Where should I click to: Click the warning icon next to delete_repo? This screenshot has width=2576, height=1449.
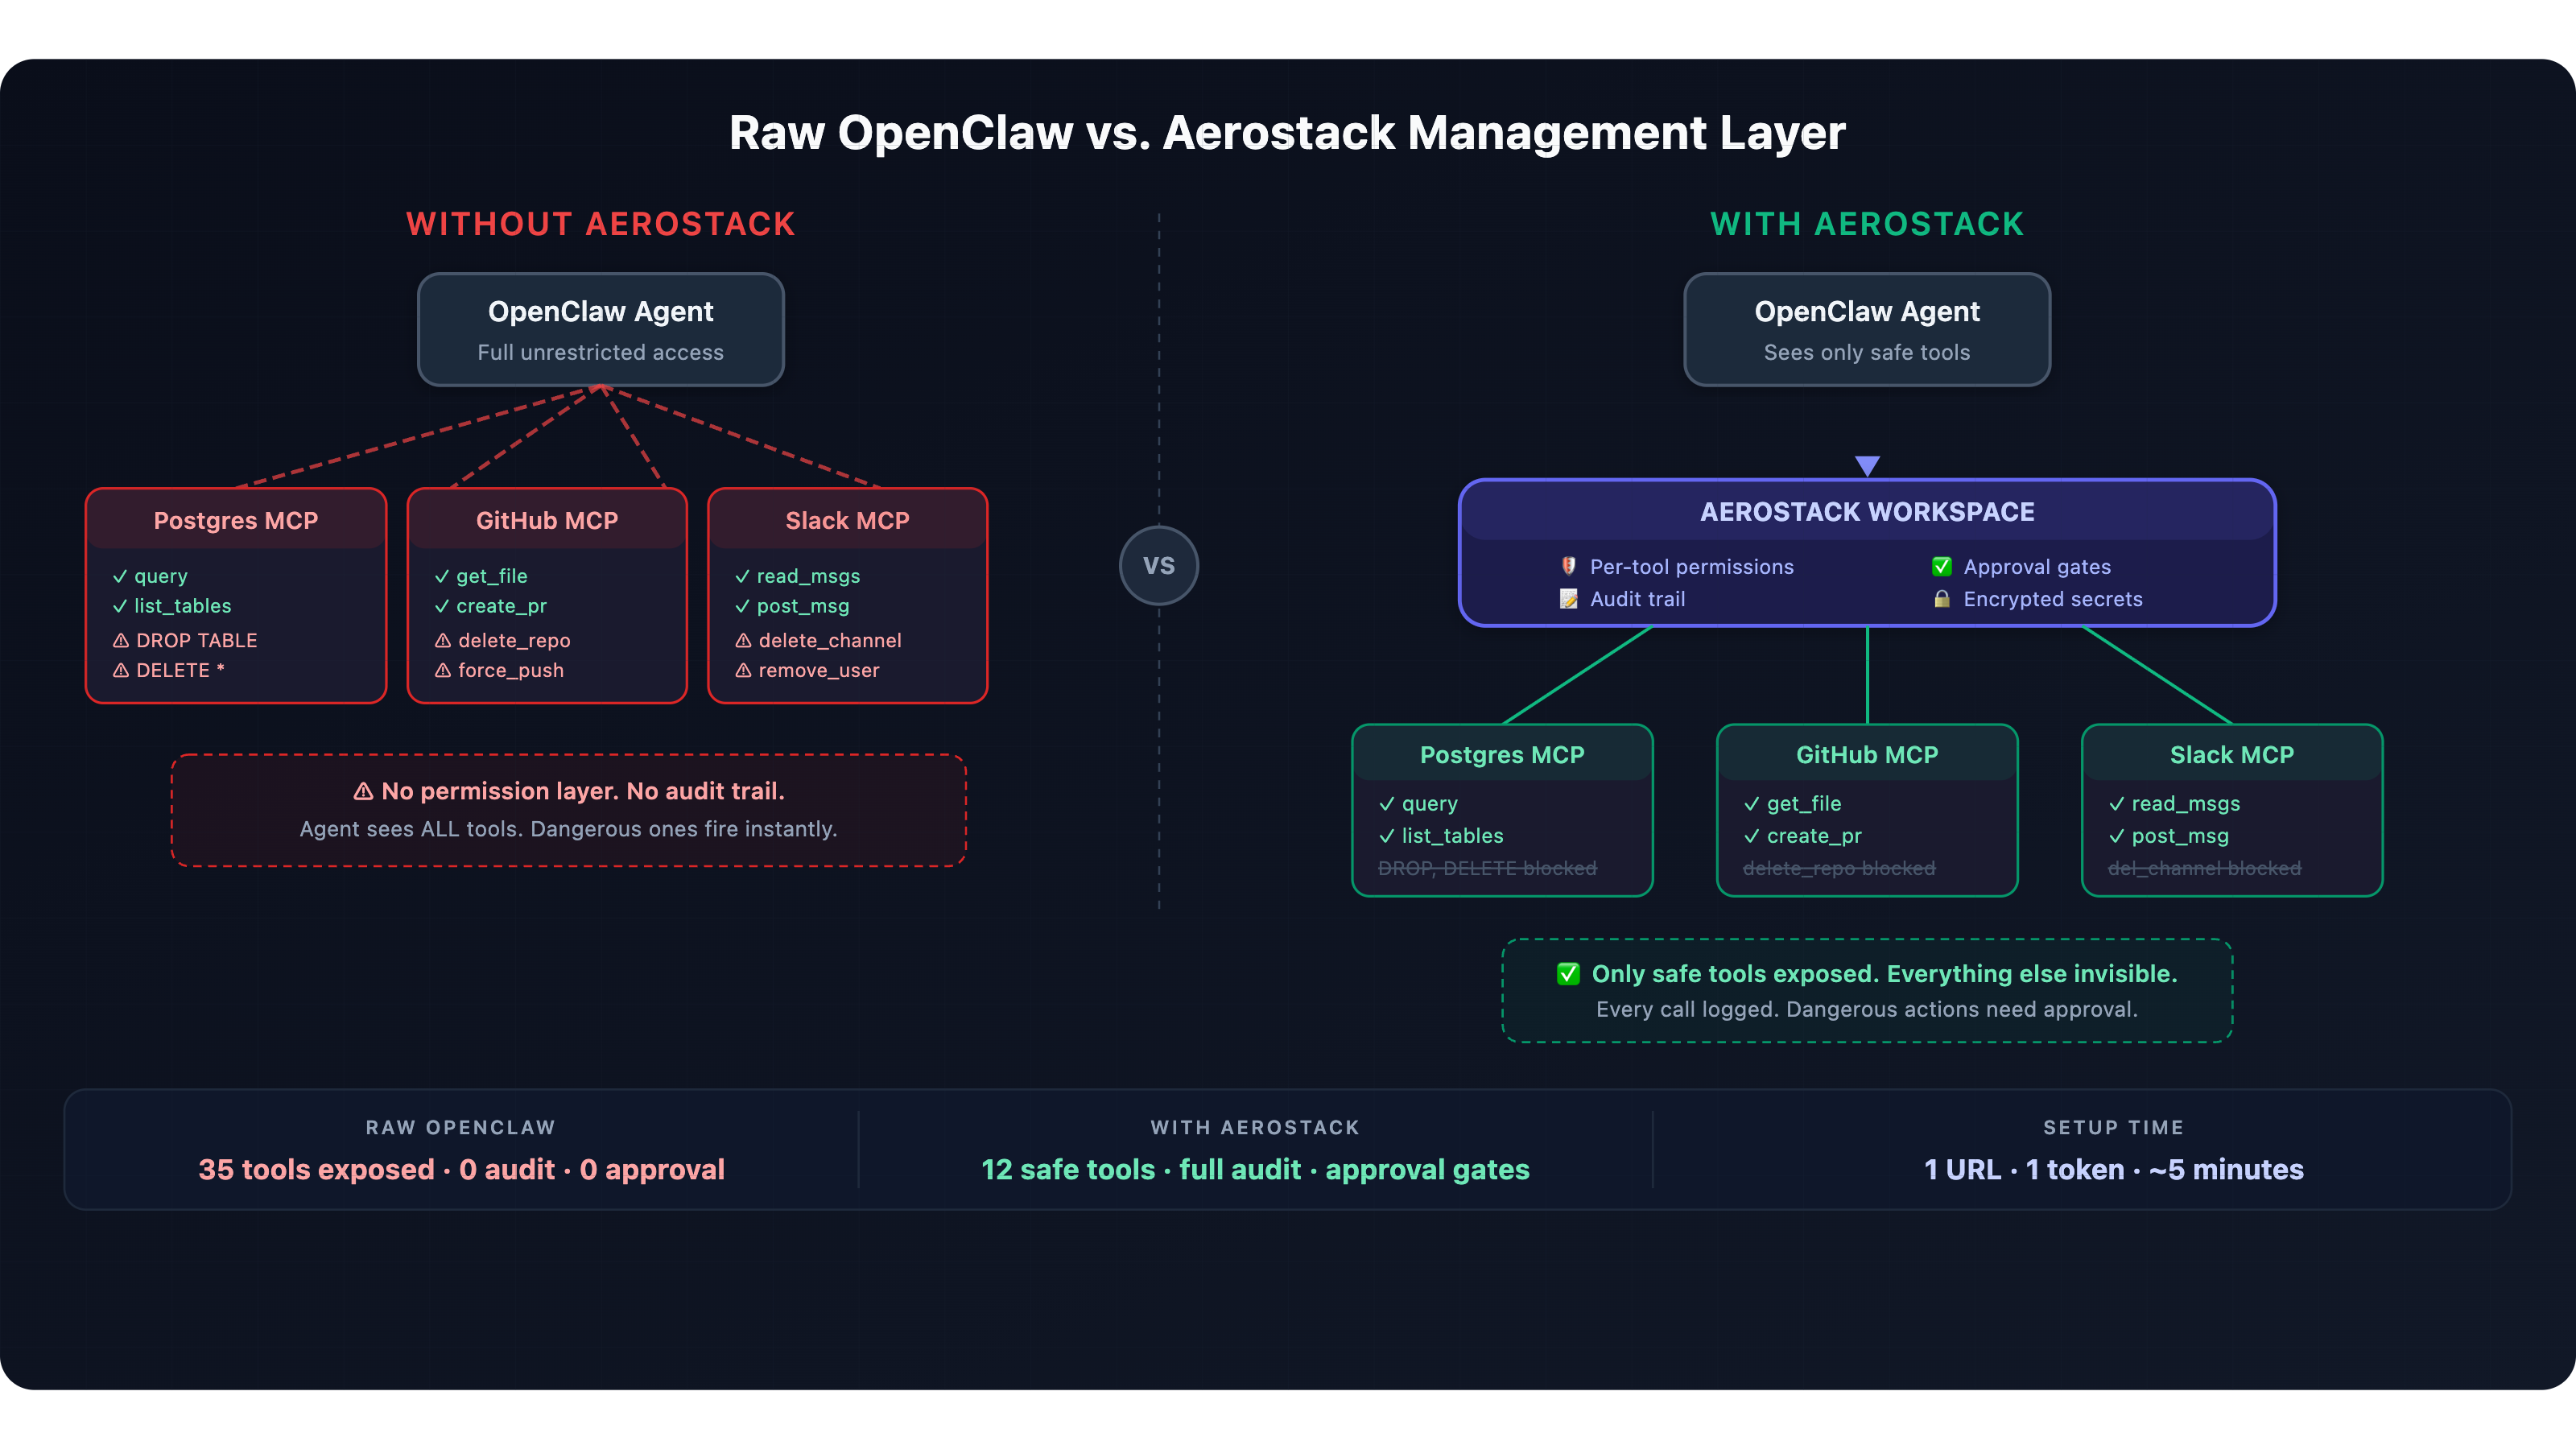pos(443,640)
